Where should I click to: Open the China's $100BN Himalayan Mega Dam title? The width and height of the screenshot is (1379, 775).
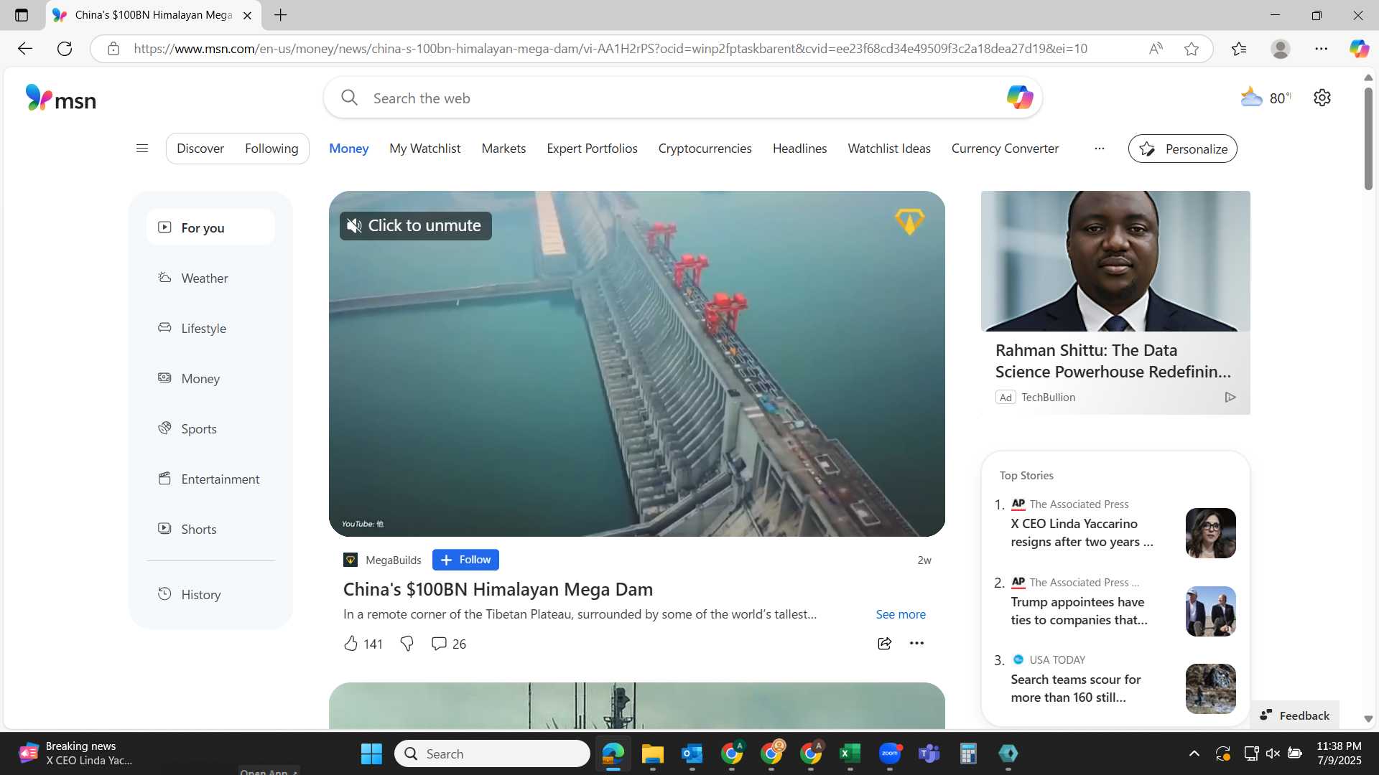pyautogui.click(x=498, y=589)
